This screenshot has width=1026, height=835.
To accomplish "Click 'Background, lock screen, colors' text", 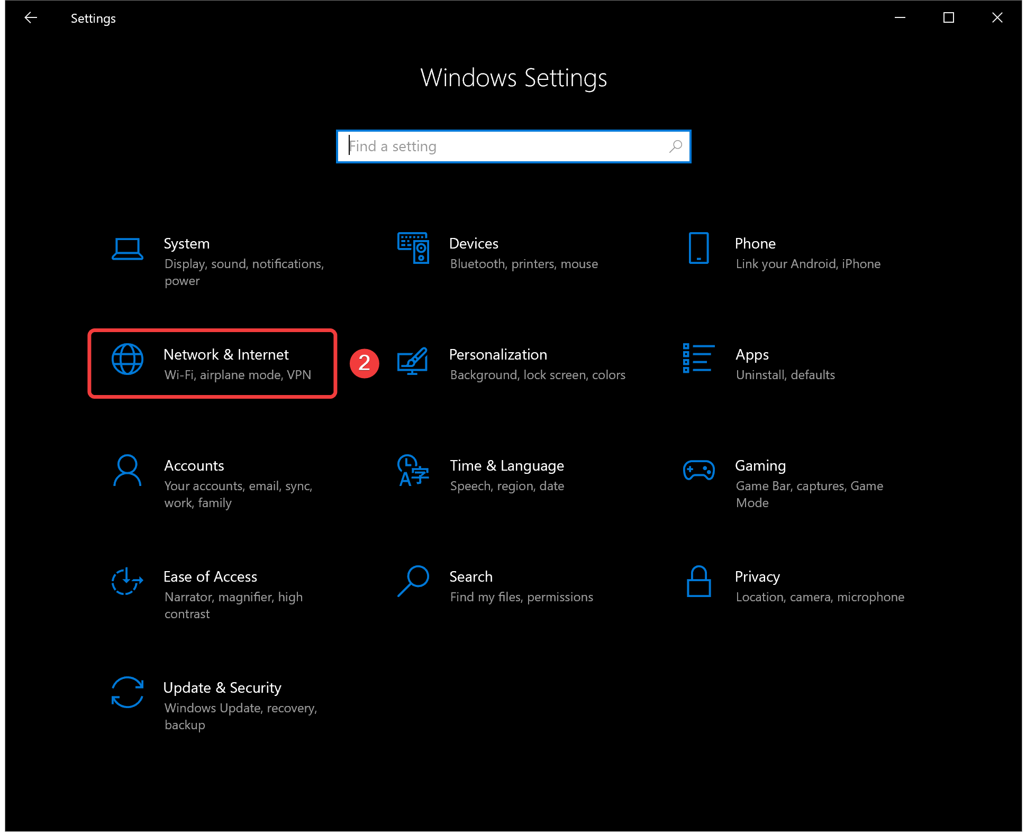I will [x=538, y=375].
